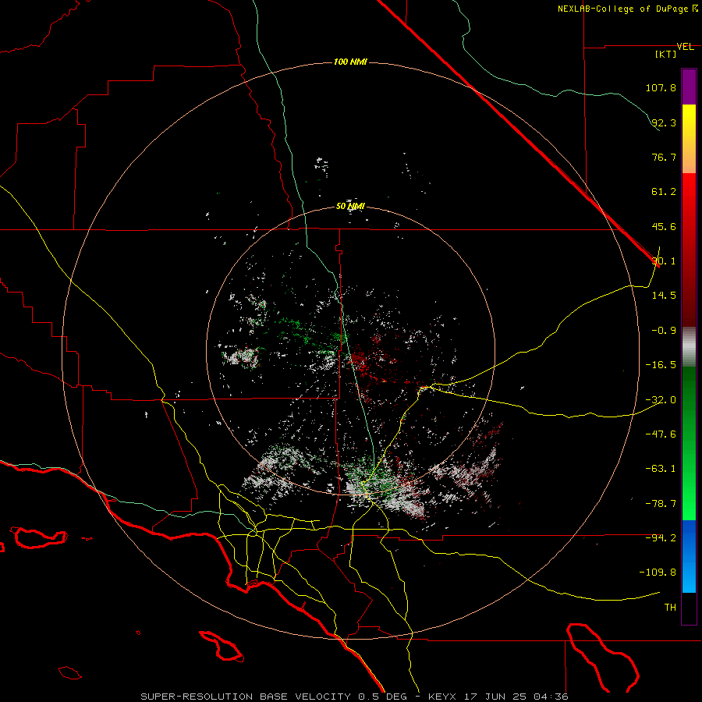Select the -63.1 legend value

[x=661, y=469]
